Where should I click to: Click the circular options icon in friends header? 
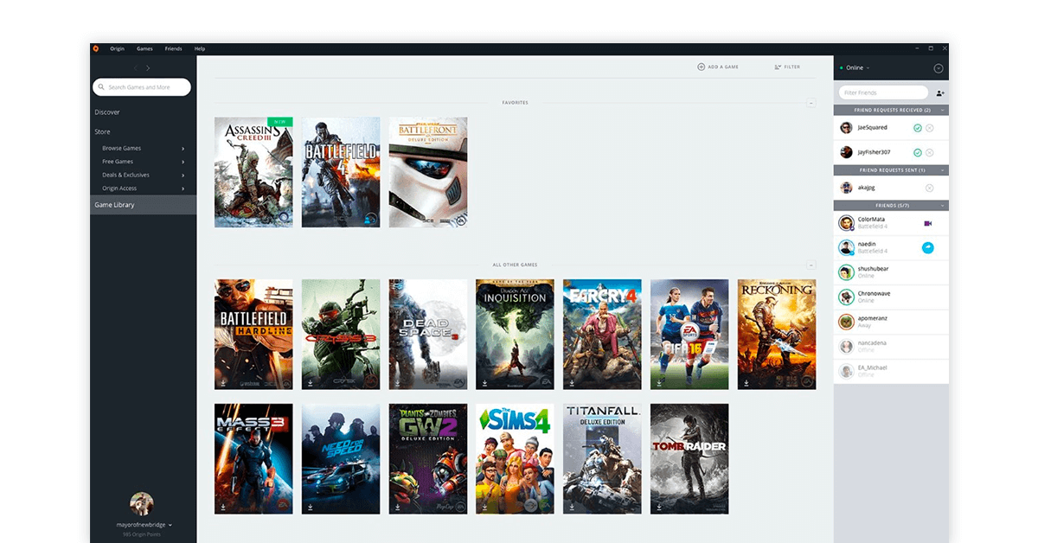point(939,68)
